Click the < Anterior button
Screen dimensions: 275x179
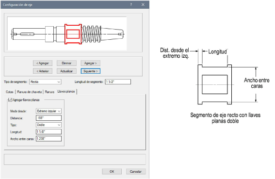click(x=43, y=71)
